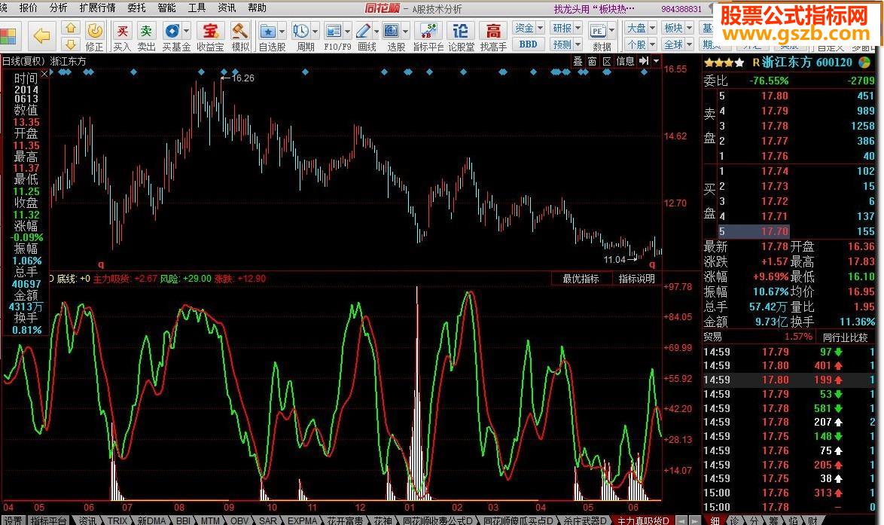
Task: Switch to the 新DMA indicator tab
Action: 151,520
